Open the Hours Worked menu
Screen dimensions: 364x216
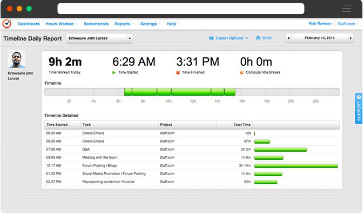point(61,24)
